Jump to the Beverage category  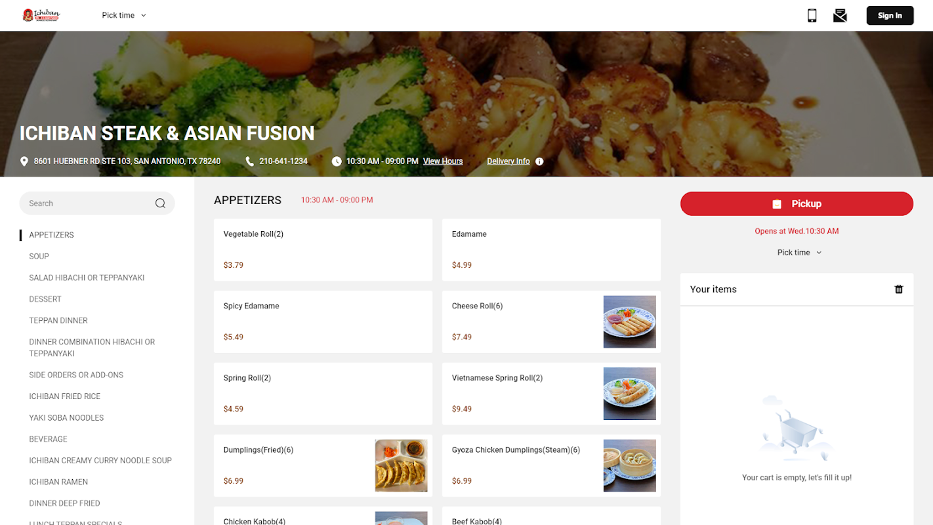(x=48, y=440)
